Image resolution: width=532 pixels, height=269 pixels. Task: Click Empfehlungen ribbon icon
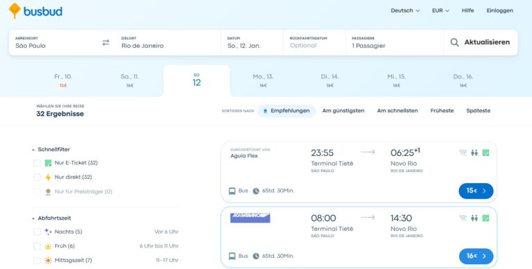266,111
